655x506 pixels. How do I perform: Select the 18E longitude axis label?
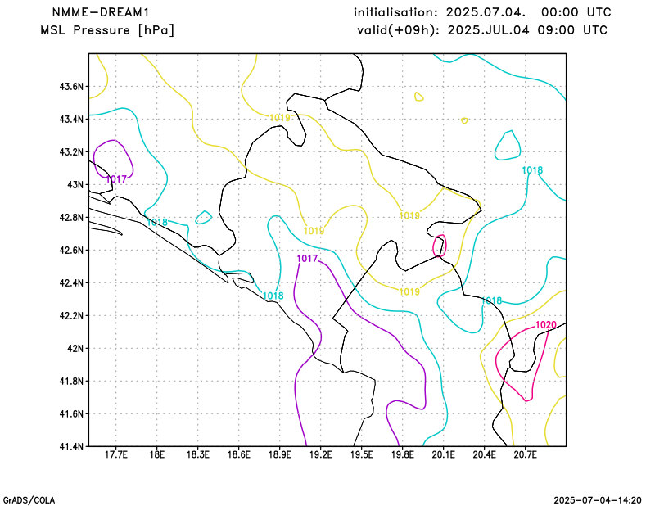156,454
